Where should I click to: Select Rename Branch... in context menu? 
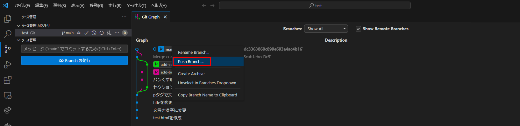[x=208, y=52]
